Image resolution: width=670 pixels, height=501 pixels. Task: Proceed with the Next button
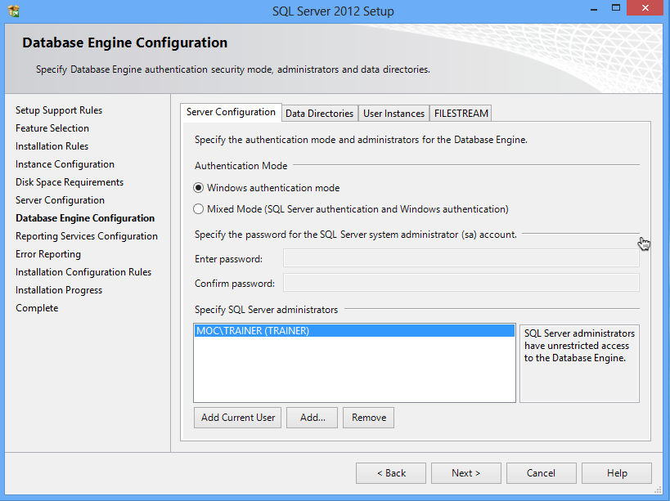pyautogui.click(x=466, y=473)
